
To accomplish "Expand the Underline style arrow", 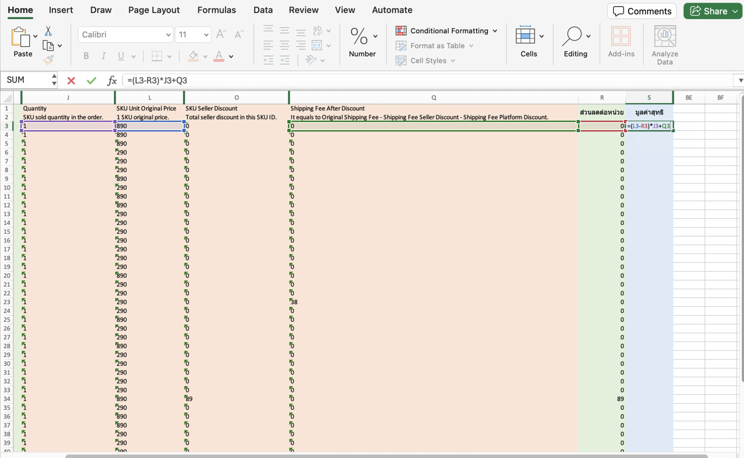I will pos(133,56).
